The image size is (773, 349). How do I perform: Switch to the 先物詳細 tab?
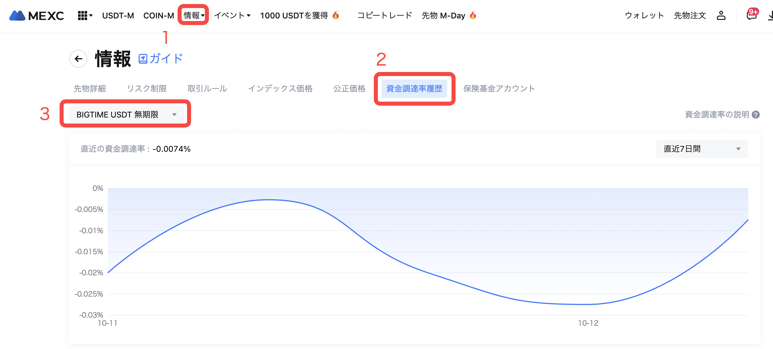tap(90, 89)
